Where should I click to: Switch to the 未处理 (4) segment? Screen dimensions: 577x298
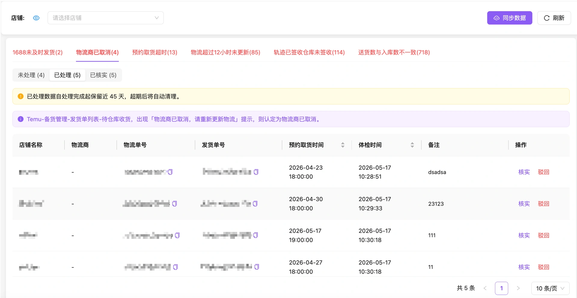coord(31,75)
